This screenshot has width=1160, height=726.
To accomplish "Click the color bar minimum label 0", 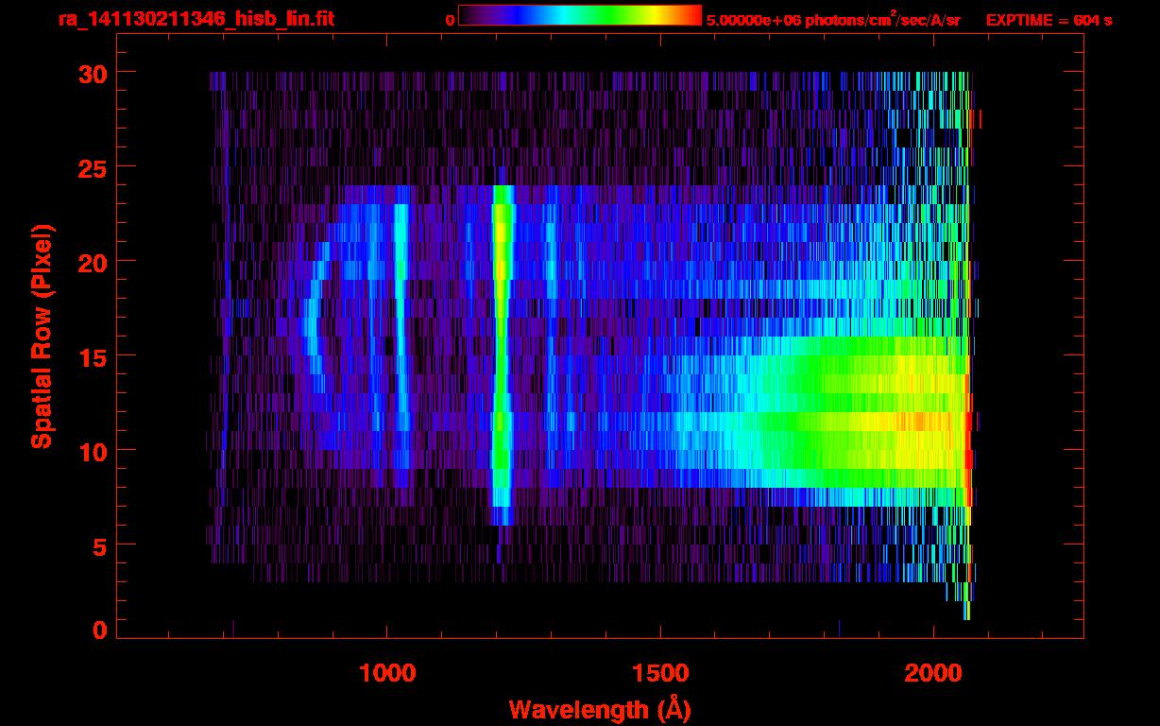I will [450, 20].
